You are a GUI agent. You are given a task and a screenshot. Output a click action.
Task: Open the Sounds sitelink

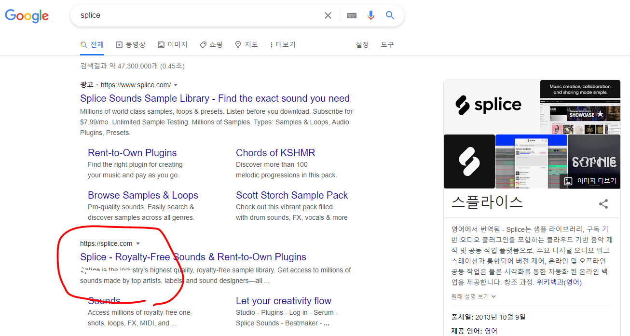[x=104, y=301]
